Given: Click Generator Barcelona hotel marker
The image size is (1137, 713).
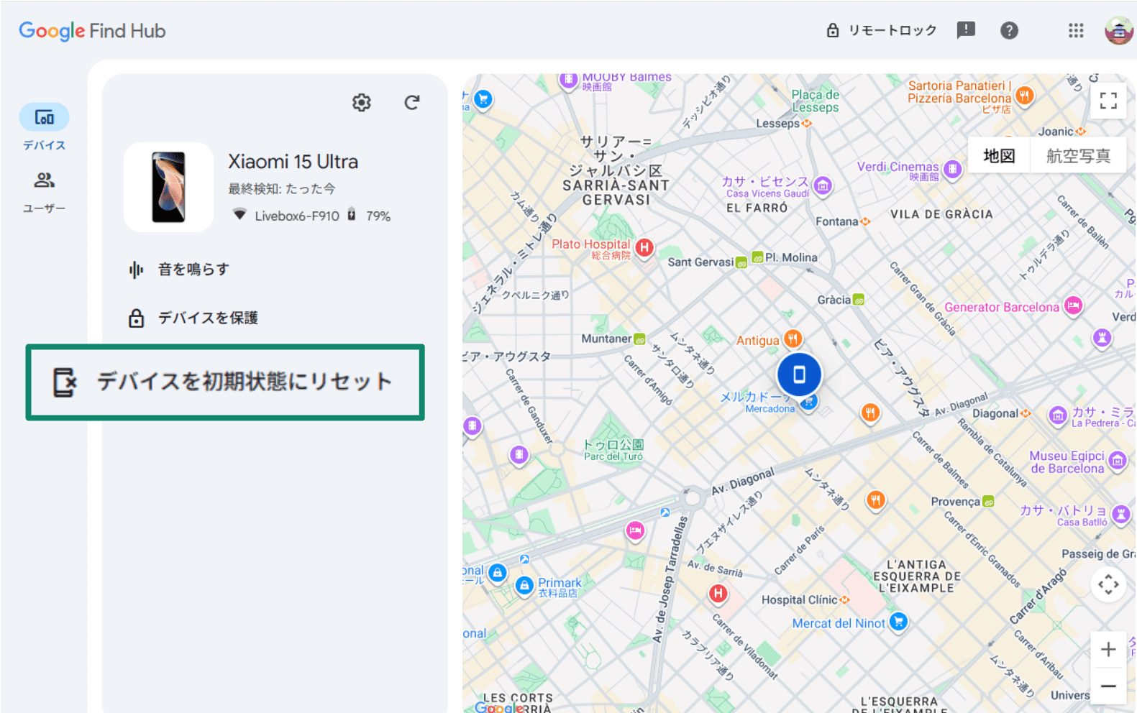Looking at the screenshot, I should click(1073, 305).
